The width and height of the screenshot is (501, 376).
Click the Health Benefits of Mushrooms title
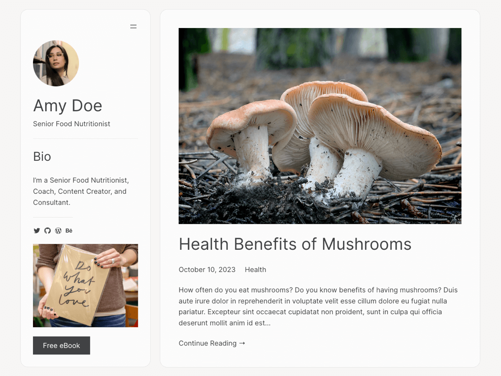point(295,244)
